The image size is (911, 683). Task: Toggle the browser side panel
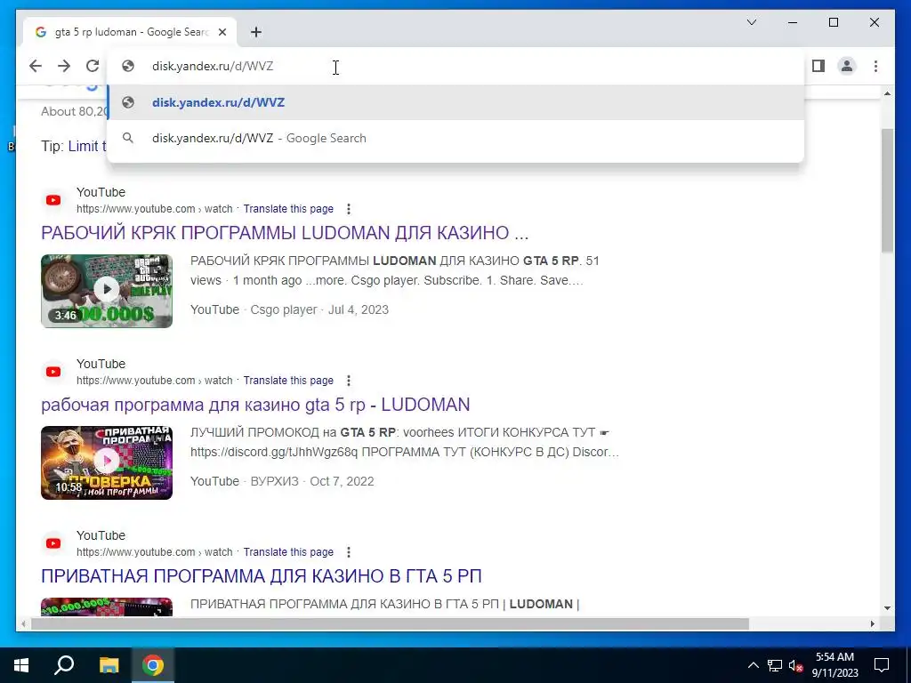818,66
